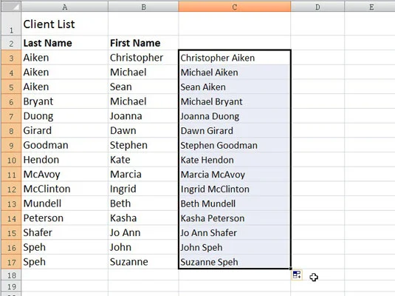Select row 3 header
Image resolution: width=395 pixels, height=296 pixels.
[11, 58]
